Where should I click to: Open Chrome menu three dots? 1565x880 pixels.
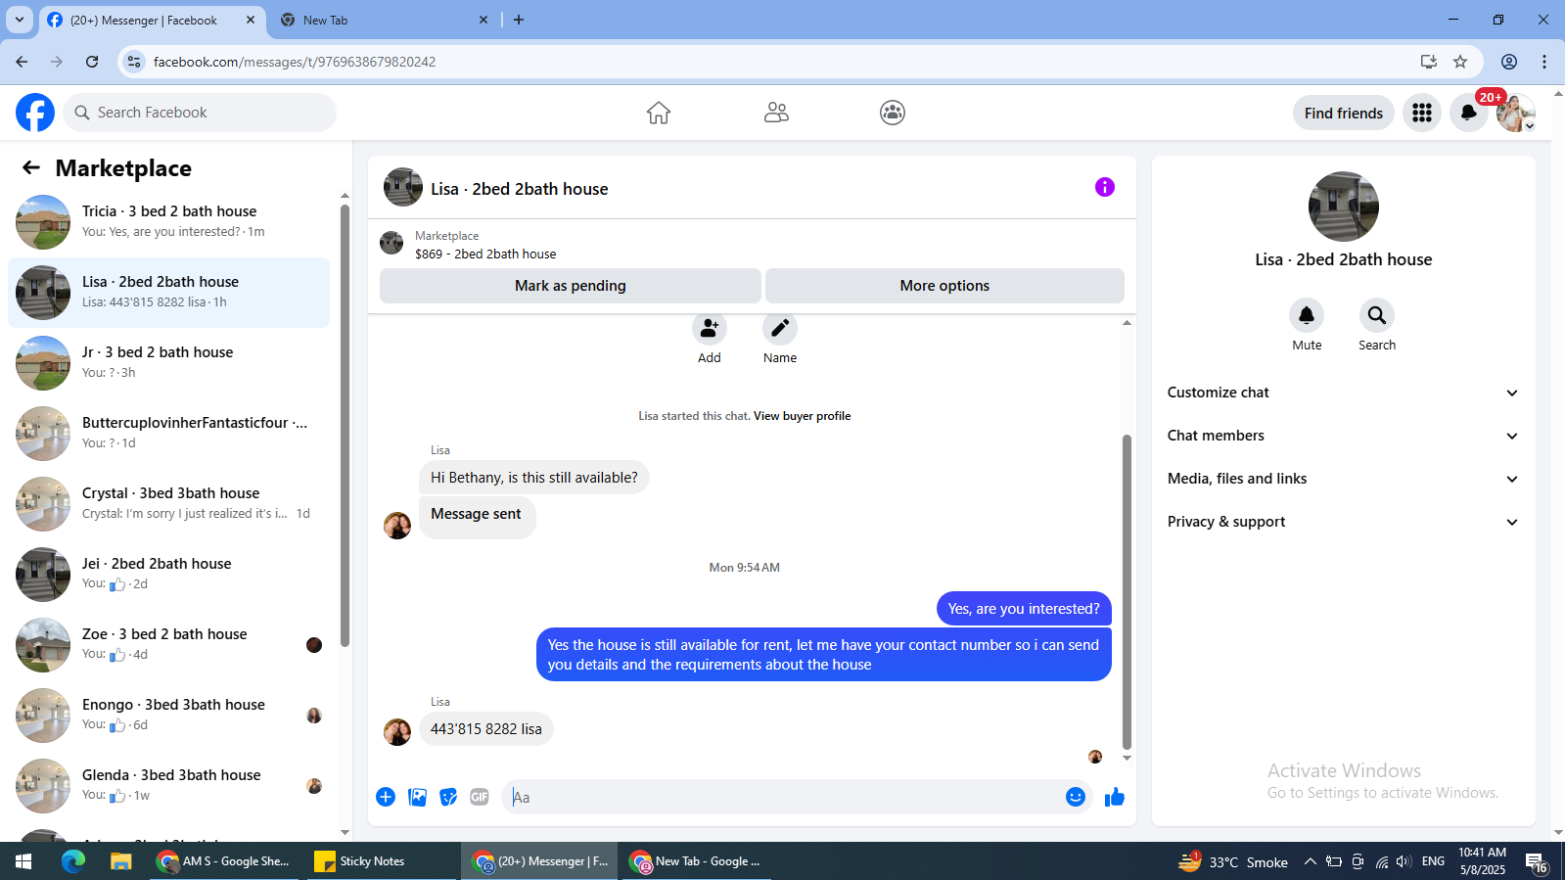click(x=1544, y=62)
